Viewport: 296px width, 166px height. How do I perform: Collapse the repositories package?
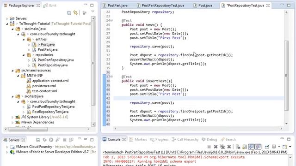[x=24, y=55]
